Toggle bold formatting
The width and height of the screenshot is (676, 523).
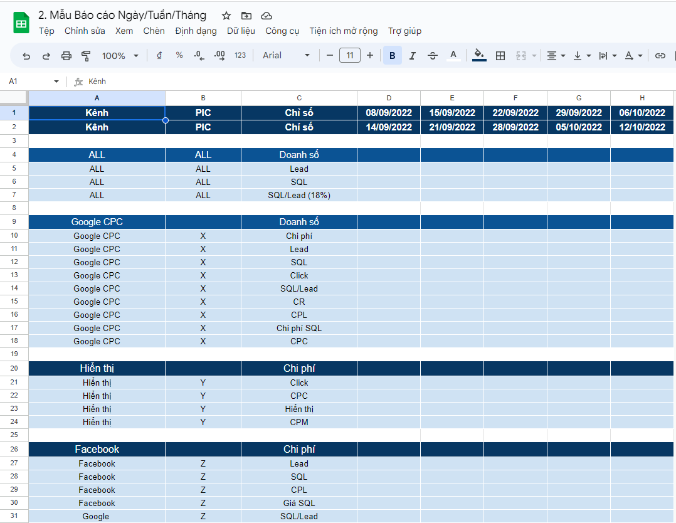(x=393, y=56)
